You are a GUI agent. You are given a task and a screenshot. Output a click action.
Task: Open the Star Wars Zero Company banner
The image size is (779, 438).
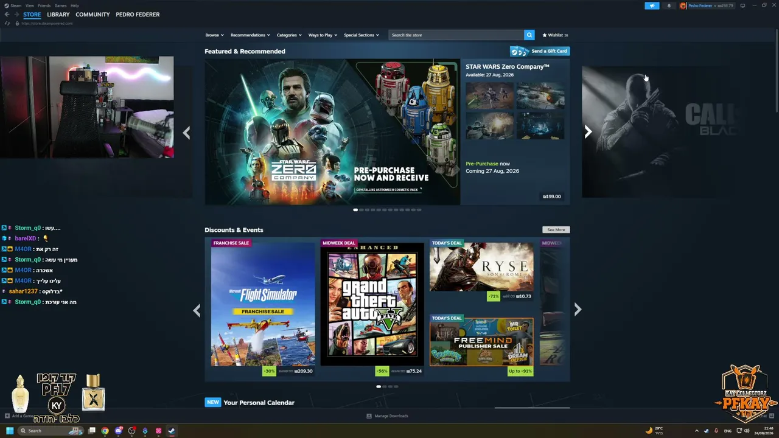[x=332, y=132]
